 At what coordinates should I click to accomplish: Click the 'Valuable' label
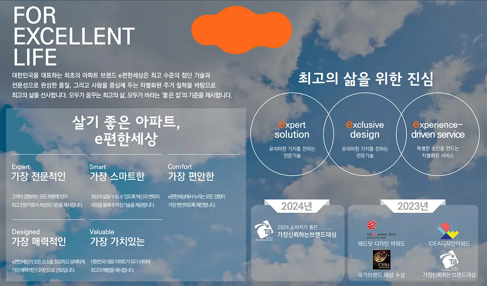tap(102, 232)
